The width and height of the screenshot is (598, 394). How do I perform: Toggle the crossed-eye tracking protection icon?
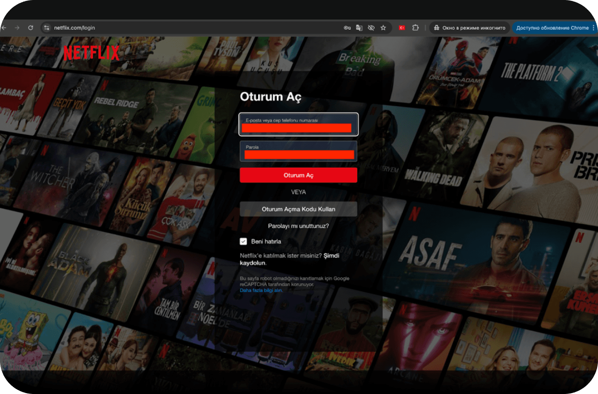coord(371,28)
